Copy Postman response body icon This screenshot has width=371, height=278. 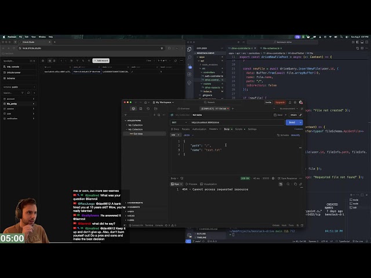[x=295, y=184]
